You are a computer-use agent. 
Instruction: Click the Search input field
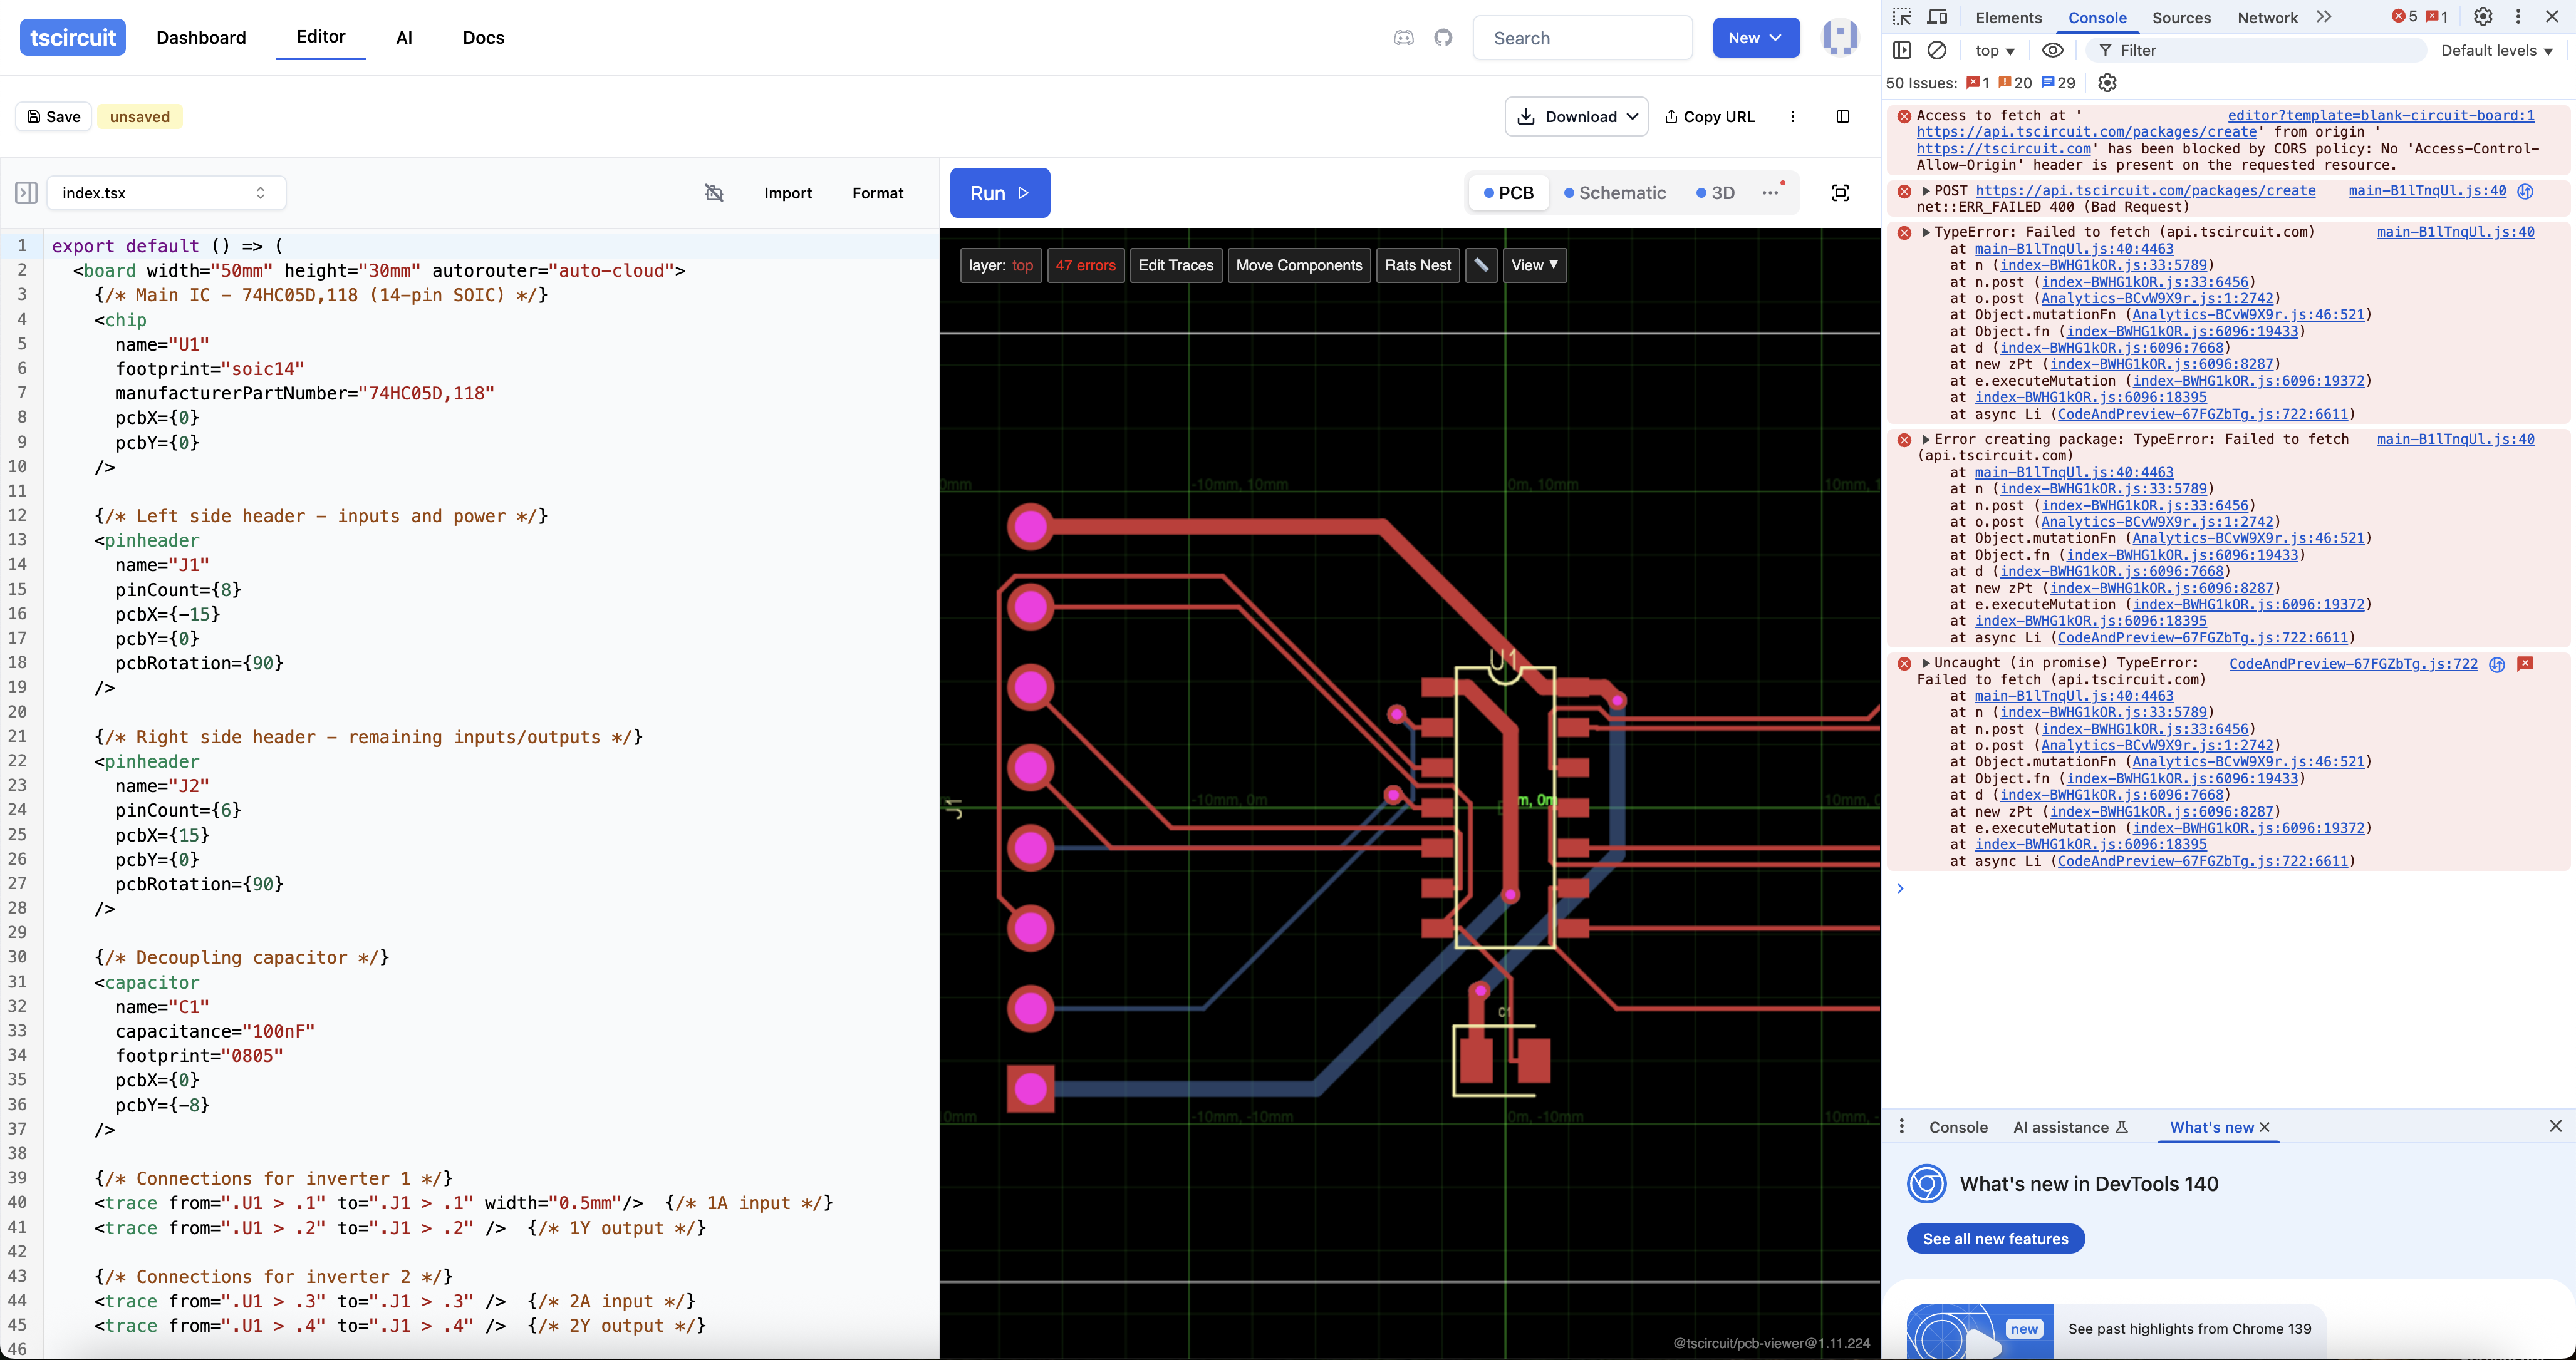tap(1583, 38)
